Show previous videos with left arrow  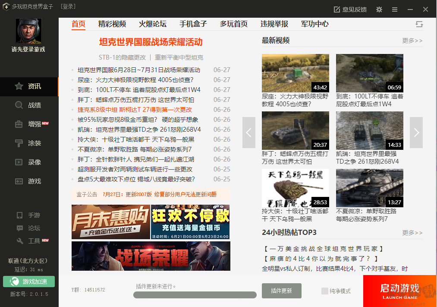(249, 133)
